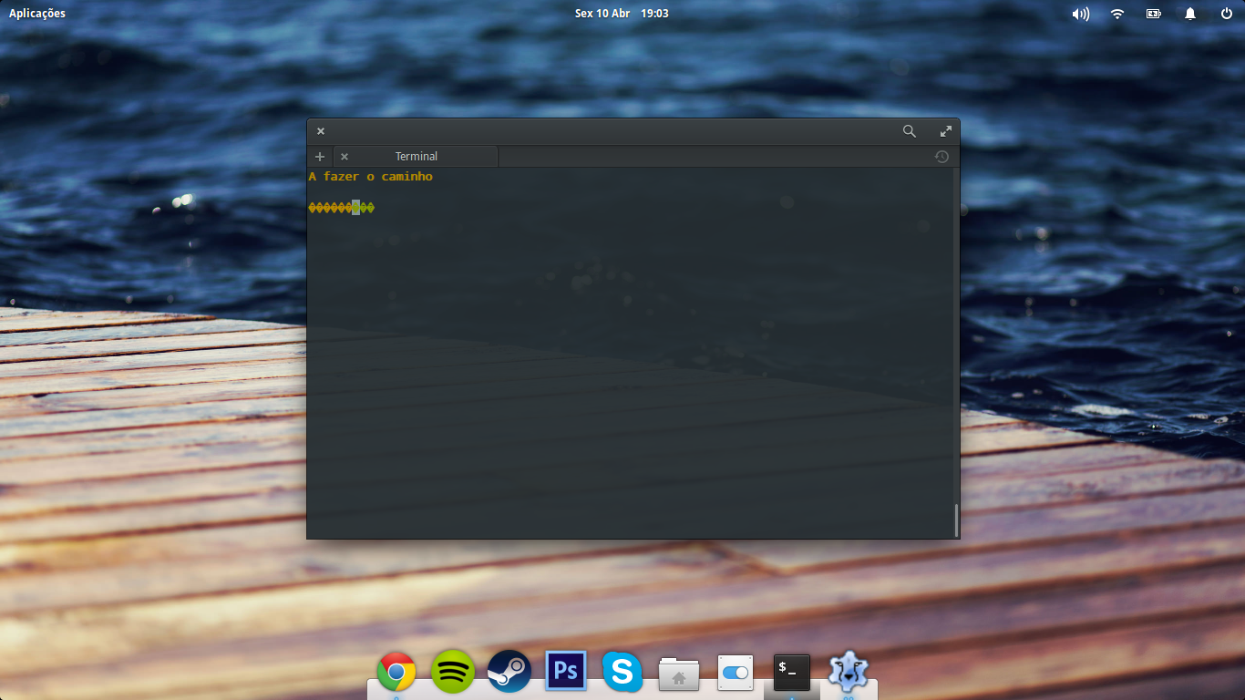Click the search magnifier in terminal header

tap(909, 131)
